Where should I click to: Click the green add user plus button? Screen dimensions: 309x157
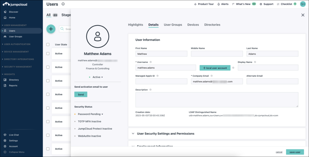click(x=51, y=29)
